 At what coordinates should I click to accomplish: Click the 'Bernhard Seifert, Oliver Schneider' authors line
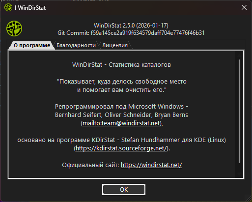click(121, 115)
